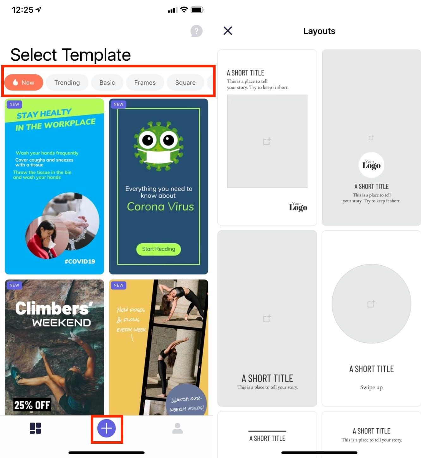421x458 pixels.
Task: Select the New category tab
Action: coord(24,83)
